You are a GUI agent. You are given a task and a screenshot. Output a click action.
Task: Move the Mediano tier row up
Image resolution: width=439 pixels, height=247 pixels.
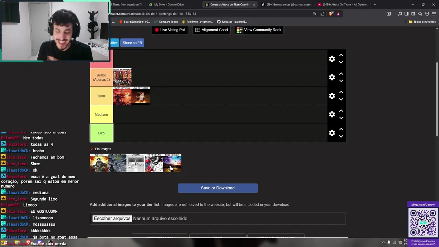coord(341,111)
